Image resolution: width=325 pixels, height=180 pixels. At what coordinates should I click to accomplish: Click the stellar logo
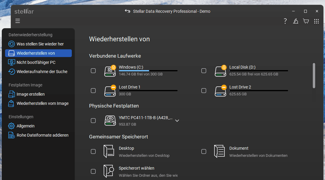pyautogui.click(x=24, y=11)
